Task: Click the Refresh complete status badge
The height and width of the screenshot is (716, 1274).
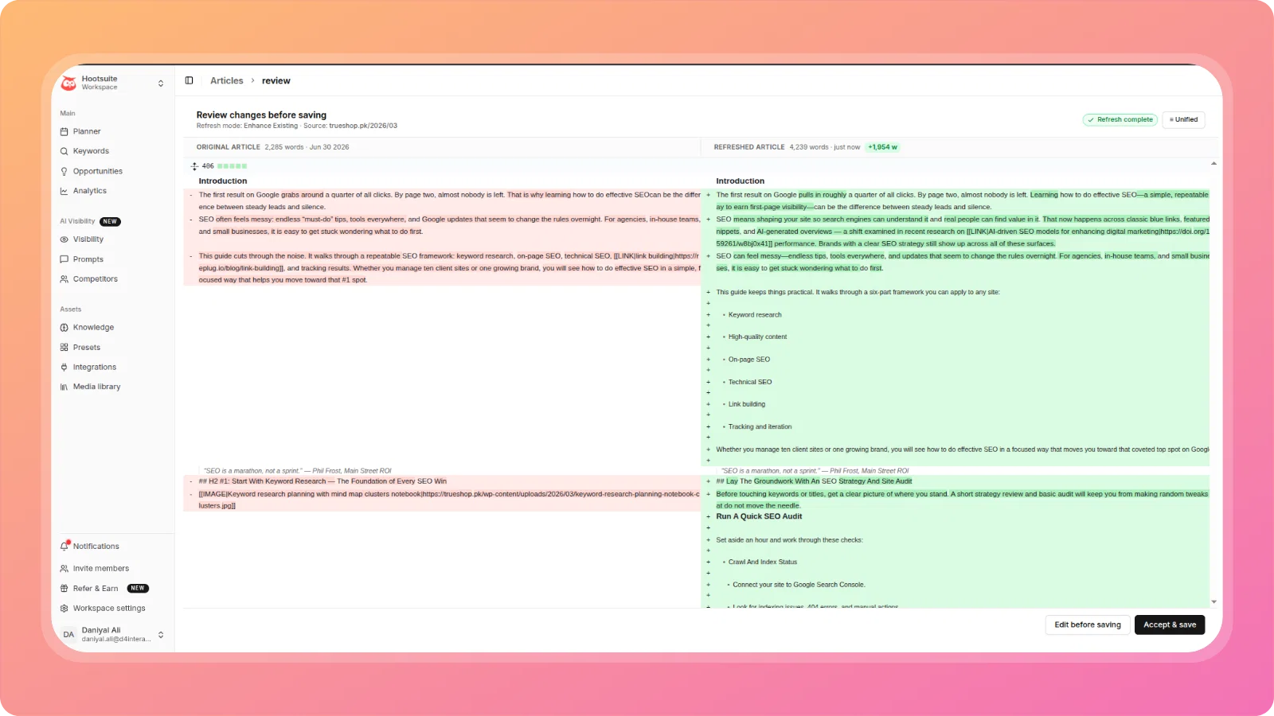Action: 1120,120
